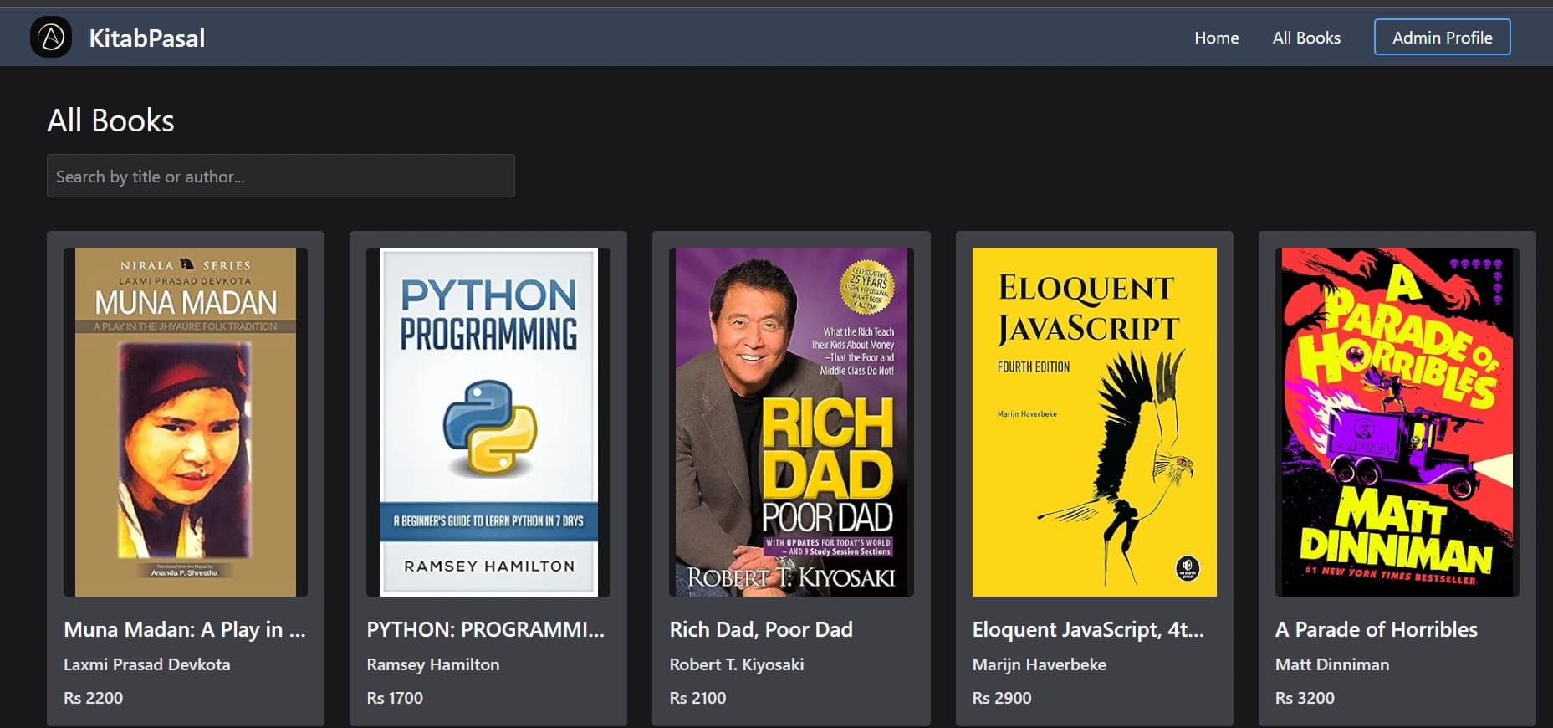Open the Python Programming book cover
This screenshot has height=728, width=1553.
point(488,422)
